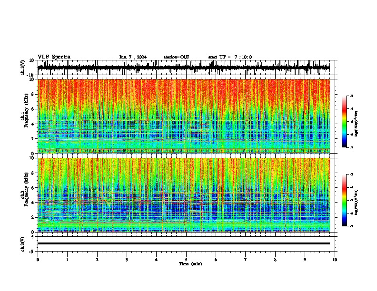The width and height of the screenshot is (377, 291).
Task: Click the ch.1 spectrogram '6' kHz tick label
Action: 33,109
